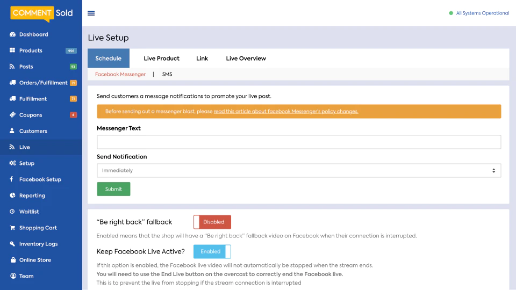Click the red 4 badge beside Coupons
The image size is (516, 290).
point(73,115)
